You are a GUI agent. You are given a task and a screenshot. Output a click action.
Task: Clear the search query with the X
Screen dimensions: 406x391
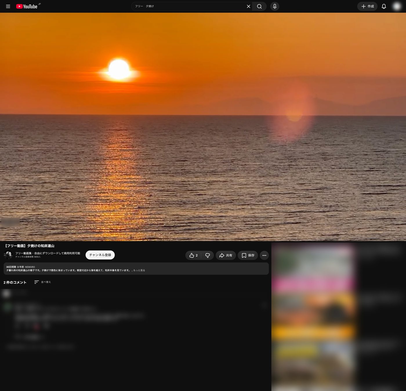pyautogui.click(x=249, y=6)
